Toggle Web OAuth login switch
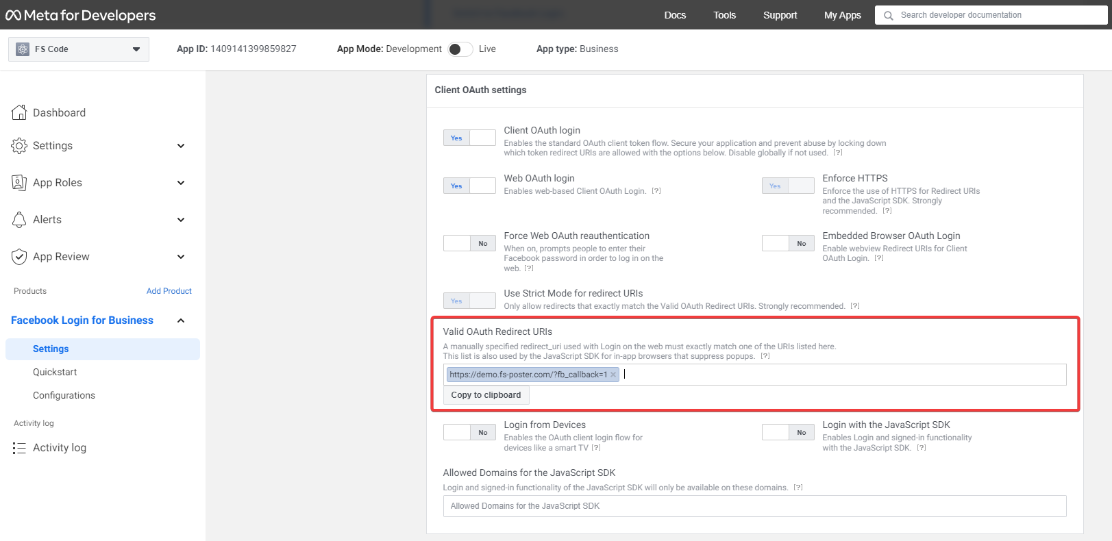1112x541 pixels. pyautogui.click(x=469, y=186)
